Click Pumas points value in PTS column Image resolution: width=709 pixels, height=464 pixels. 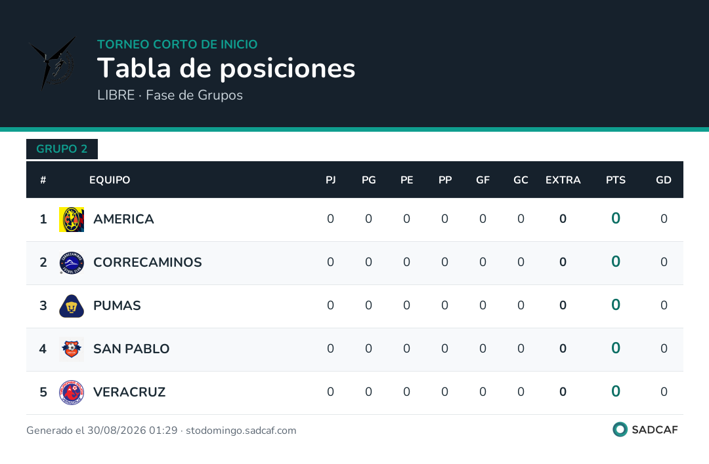pos(615,305)
